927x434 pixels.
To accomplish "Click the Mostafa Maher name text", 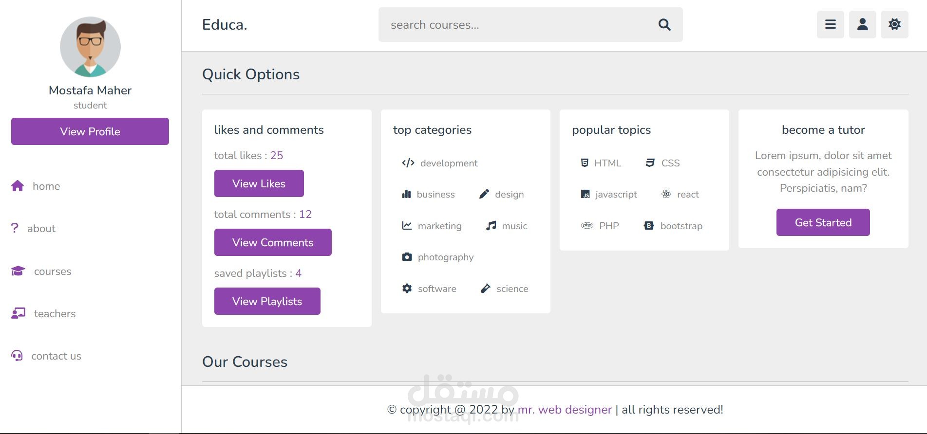I will (90, 90).
